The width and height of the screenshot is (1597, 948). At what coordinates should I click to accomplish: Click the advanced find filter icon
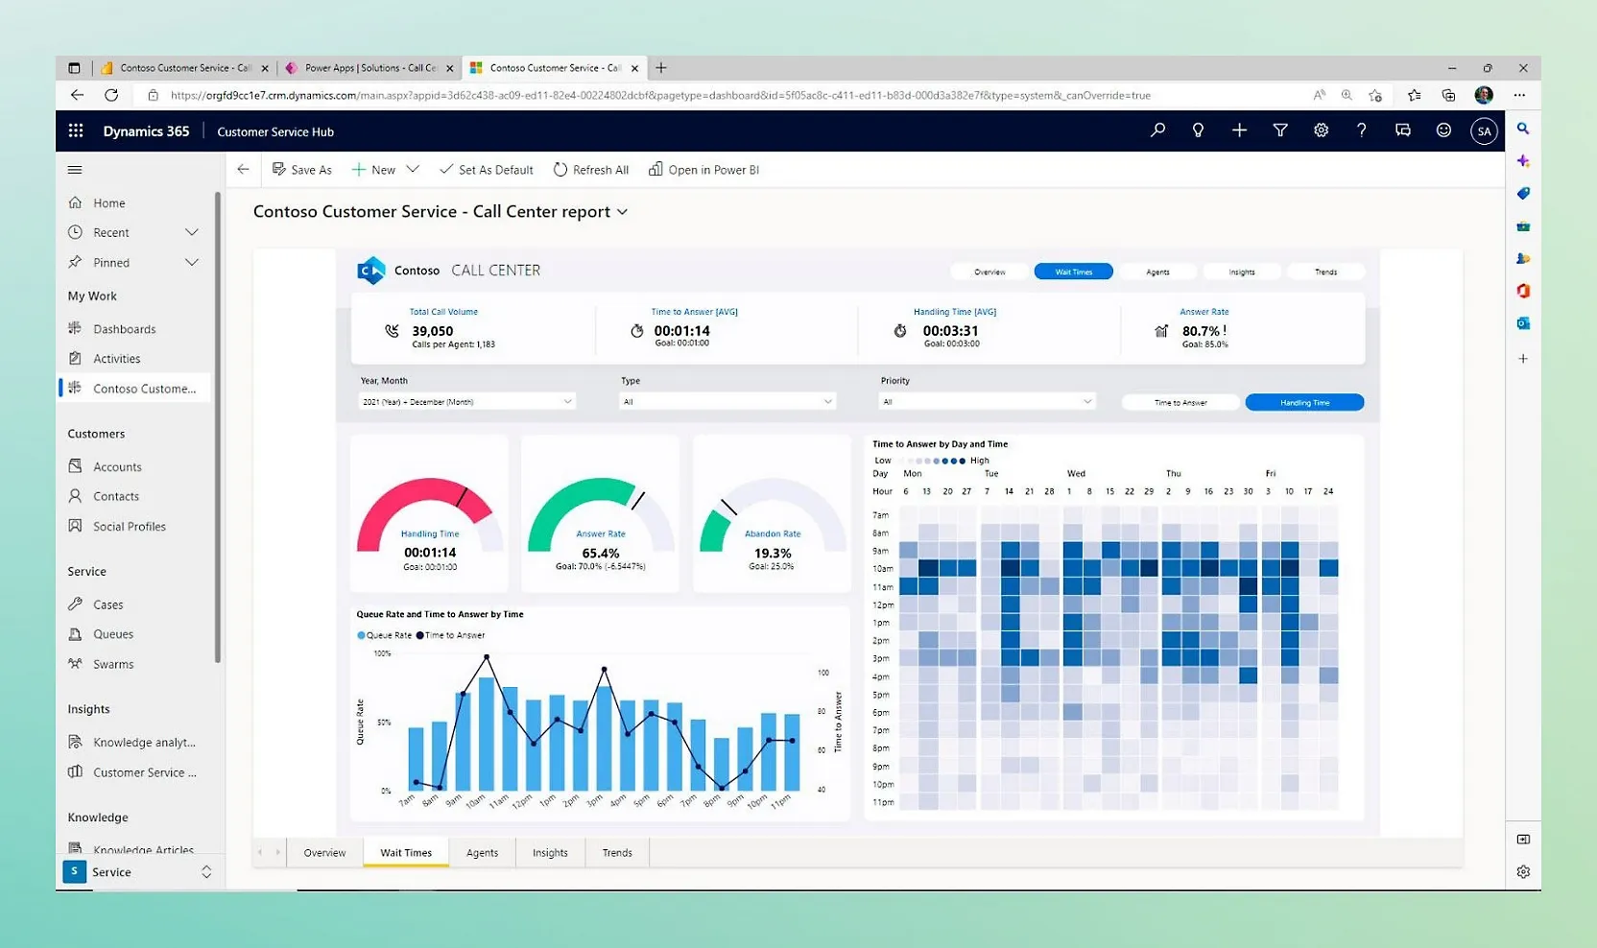[x=1280, y=130]
